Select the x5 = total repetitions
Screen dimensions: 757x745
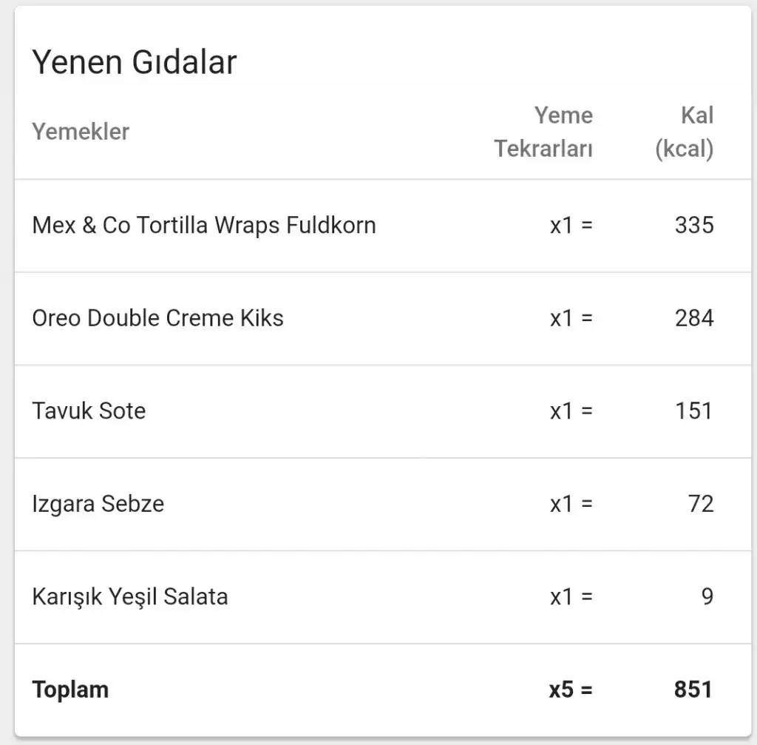571,690
